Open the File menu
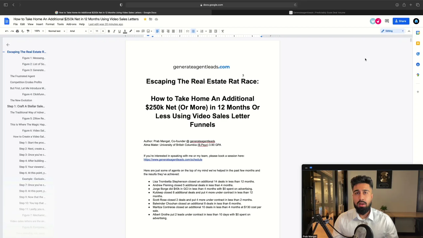The height and width of the screenshot is (238, 423). click(x=16, y=24)
